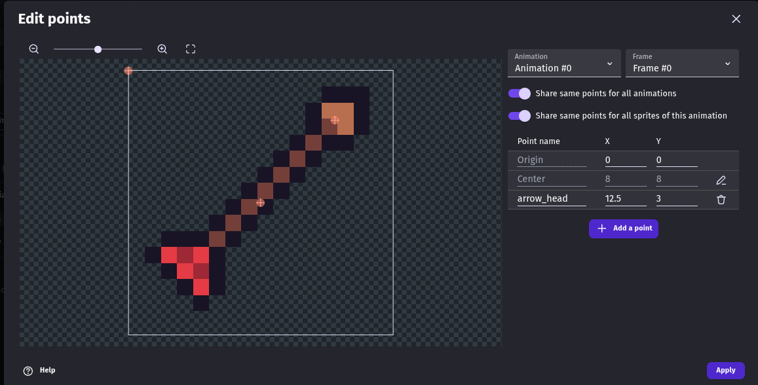Click the Origin Y coordinate field

coord(676,160)
